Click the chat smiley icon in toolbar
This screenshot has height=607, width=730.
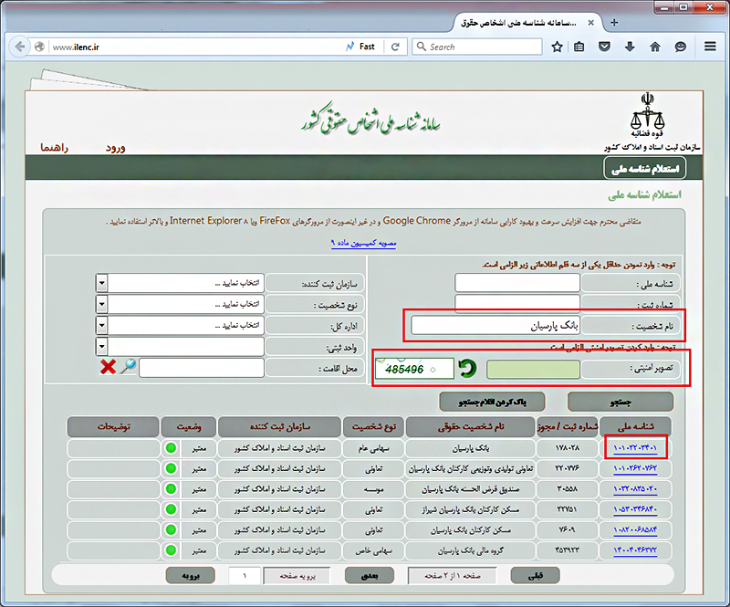click(680, 47)
